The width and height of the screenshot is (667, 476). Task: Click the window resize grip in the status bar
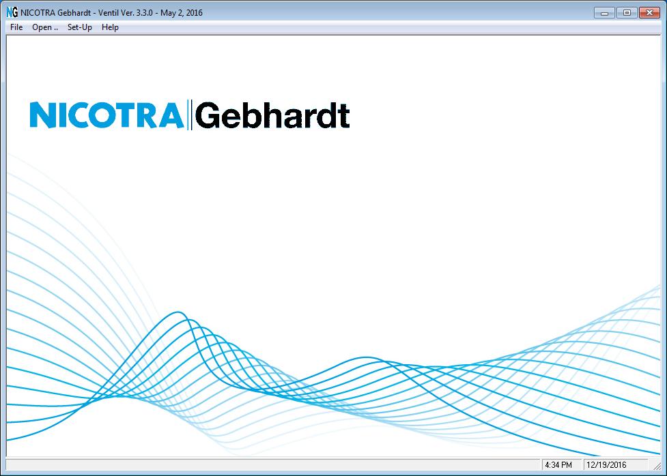656,466
